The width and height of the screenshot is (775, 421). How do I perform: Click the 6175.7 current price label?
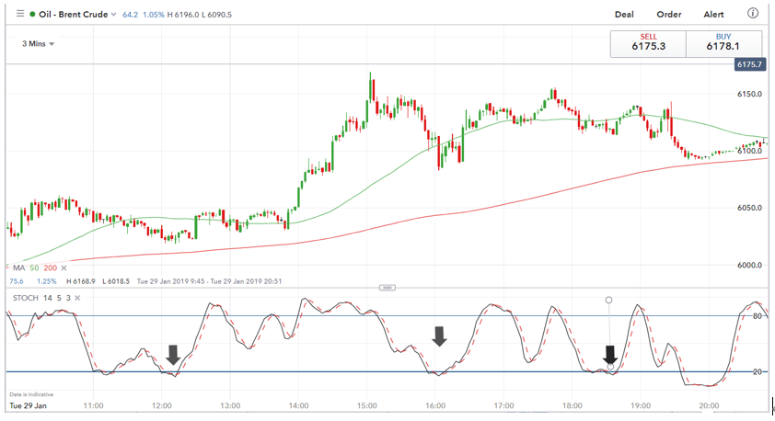tap(749, 65)
